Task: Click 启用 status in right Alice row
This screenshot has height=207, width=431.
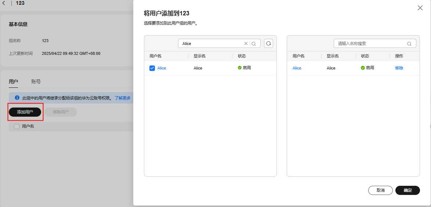Action: click(x=367, y=68)
